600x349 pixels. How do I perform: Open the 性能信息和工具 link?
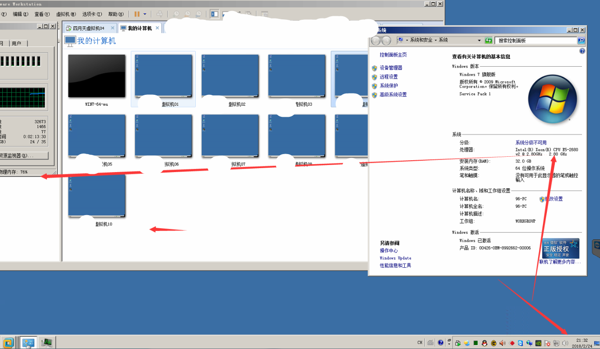[395, 266]
